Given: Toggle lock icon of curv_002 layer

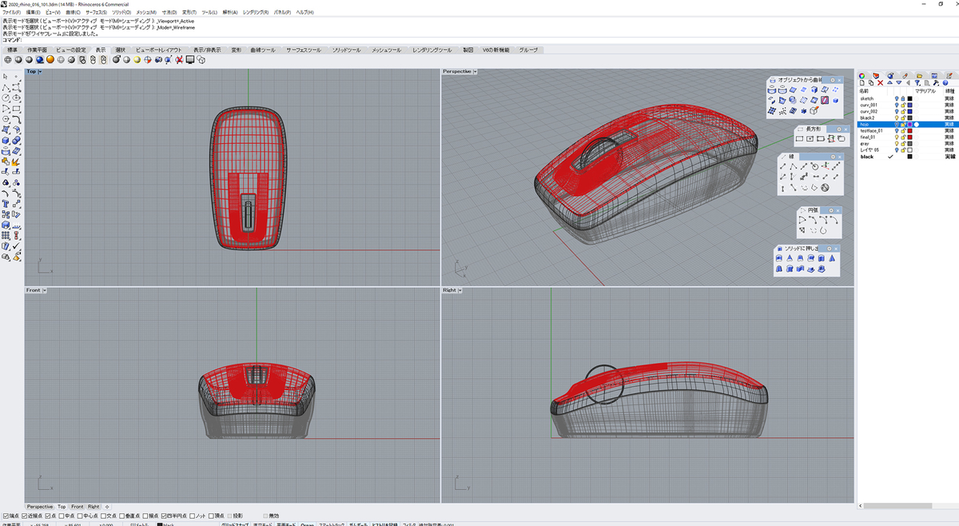Looking at the screenshot, I should click(903, 111).
